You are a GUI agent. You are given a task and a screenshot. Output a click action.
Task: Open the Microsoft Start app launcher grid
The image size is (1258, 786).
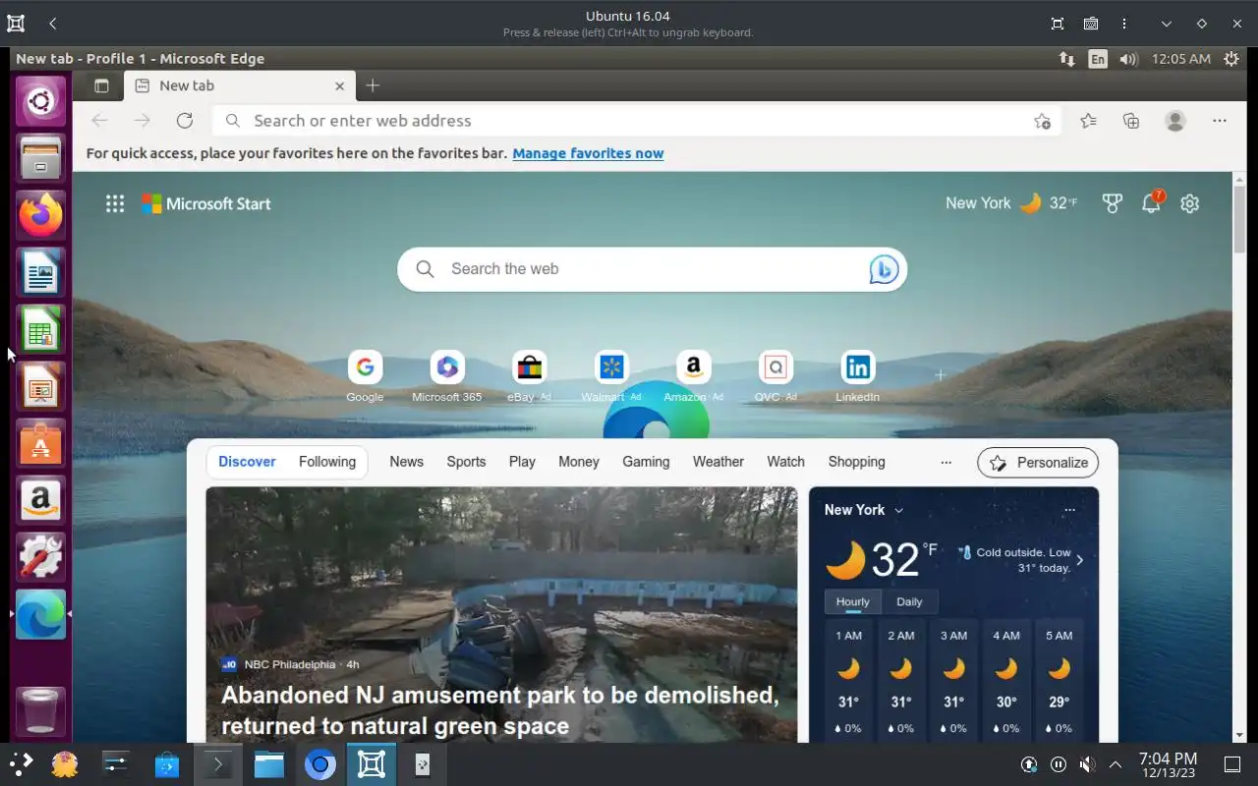(x=115, y=203)
